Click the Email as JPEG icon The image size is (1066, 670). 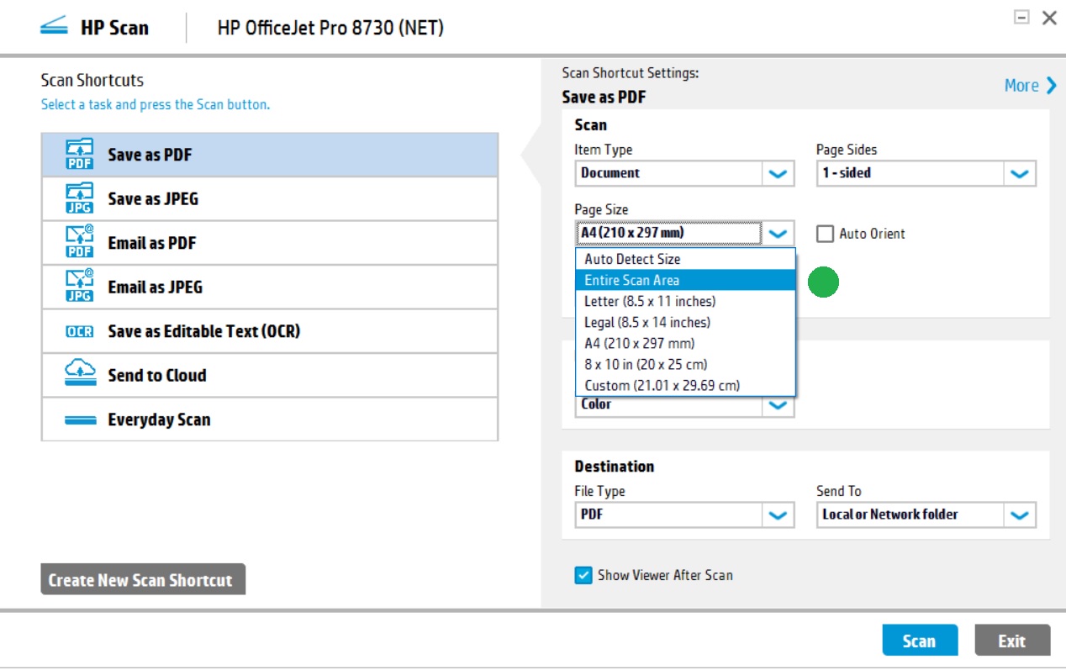[80, 287]
